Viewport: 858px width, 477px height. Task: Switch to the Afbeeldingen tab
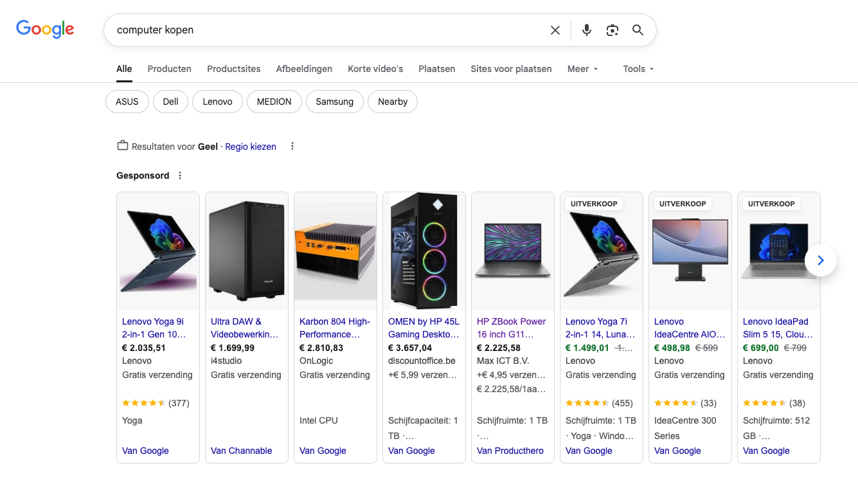[304, 69]
